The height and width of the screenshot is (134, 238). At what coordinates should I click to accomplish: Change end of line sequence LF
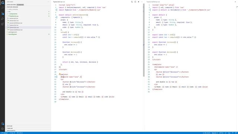[225, 133]
